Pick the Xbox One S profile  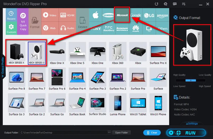(77, 53)
